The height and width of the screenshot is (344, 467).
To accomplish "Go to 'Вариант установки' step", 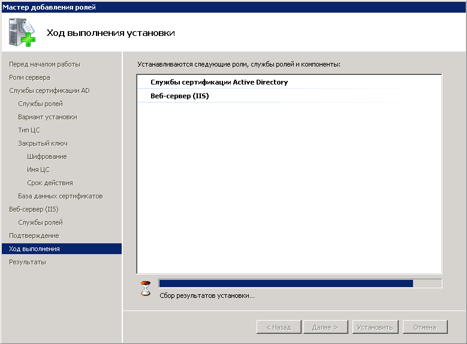I will coord(47,117).
